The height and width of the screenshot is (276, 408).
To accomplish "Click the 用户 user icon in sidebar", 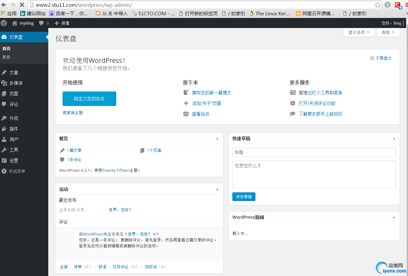I will click(4, 139).
